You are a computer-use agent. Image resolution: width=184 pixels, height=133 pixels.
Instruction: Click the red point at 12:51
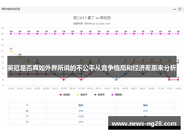(x=169, y=80)
